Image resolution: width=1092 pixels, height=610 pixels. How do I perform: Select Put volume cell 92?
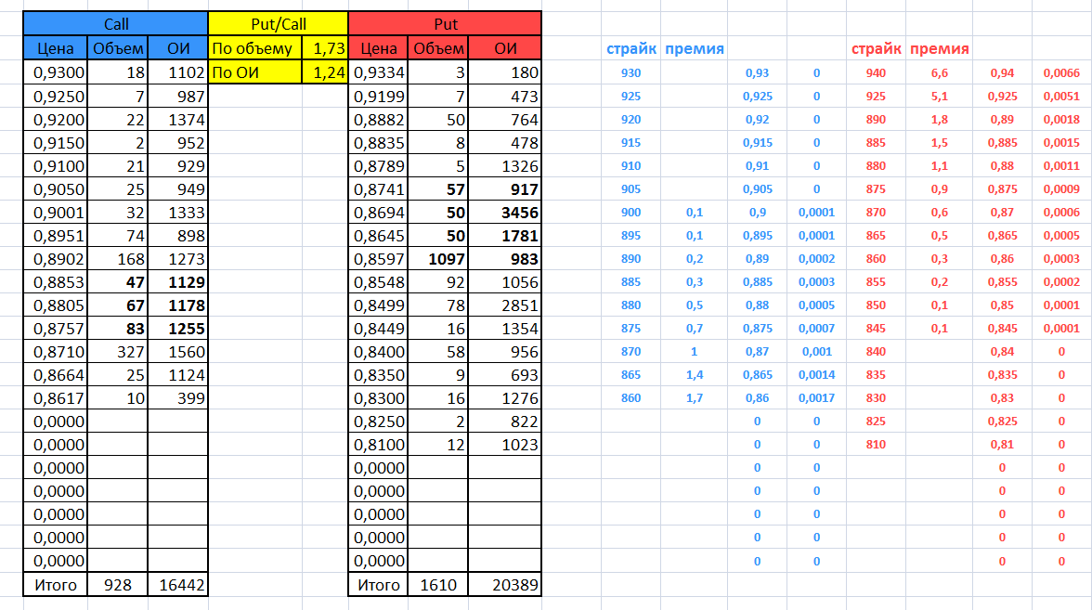[438, 282]
